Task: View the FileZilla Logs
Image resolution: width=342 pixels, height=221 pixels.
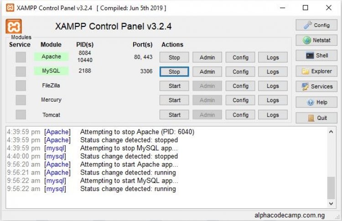Action: pyautogui.click(x=273, y=86)
